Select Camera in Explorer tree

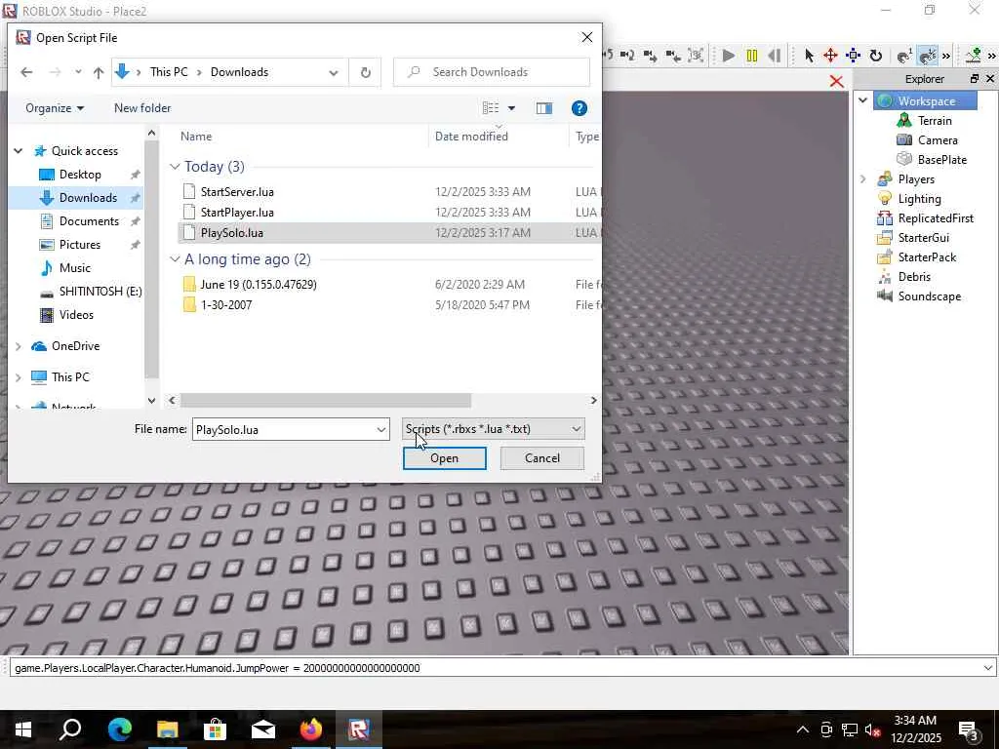[938, 140]
